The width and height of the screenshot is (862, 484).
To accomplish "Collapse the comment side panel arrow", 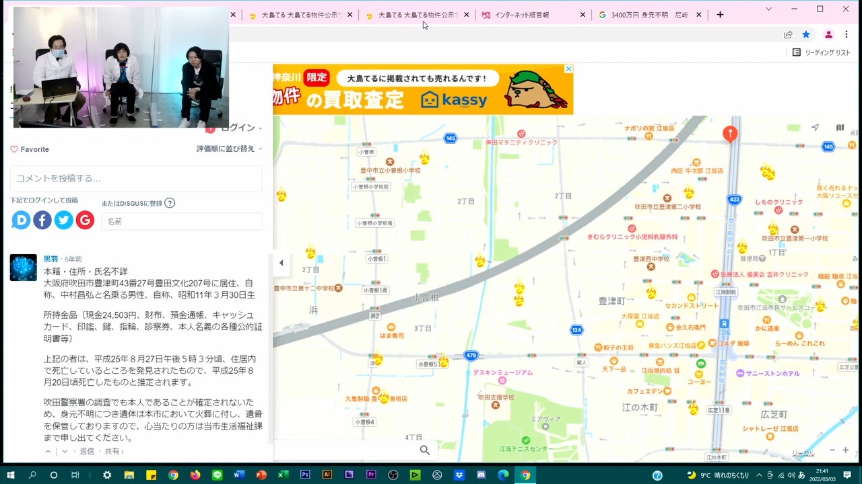I will tap(281, 264).
